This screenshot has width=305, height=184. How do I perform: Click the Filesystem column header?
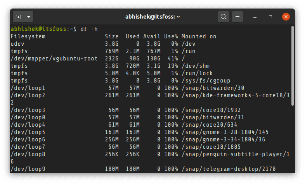pyautogui.click(x=28, y=36)
